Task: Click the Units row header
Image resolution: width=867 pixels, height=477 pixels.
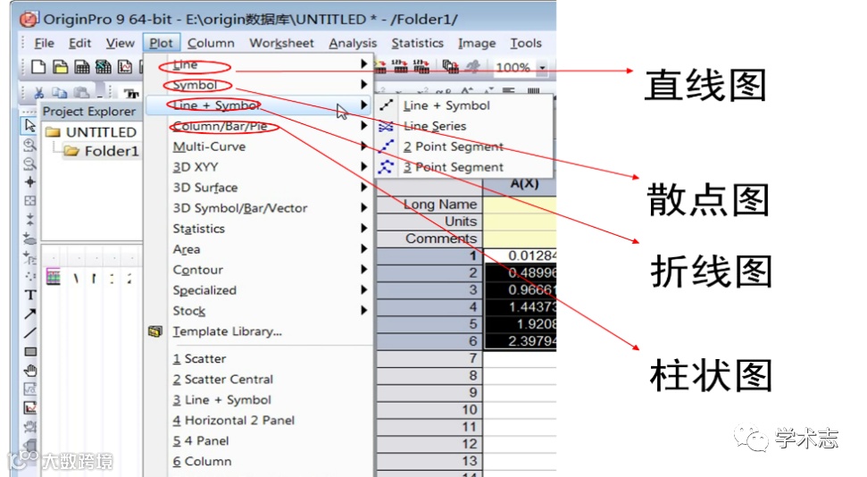Action: coord(429,222)
